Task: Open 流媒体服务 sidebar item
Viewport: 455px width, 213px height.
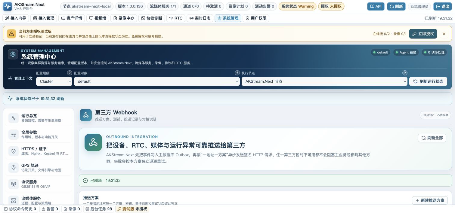Action: click(x=39, y=199)
